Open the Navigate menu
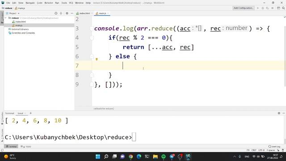Image resolution: width=286 pixels, height=161 pixels. point(30,3)
